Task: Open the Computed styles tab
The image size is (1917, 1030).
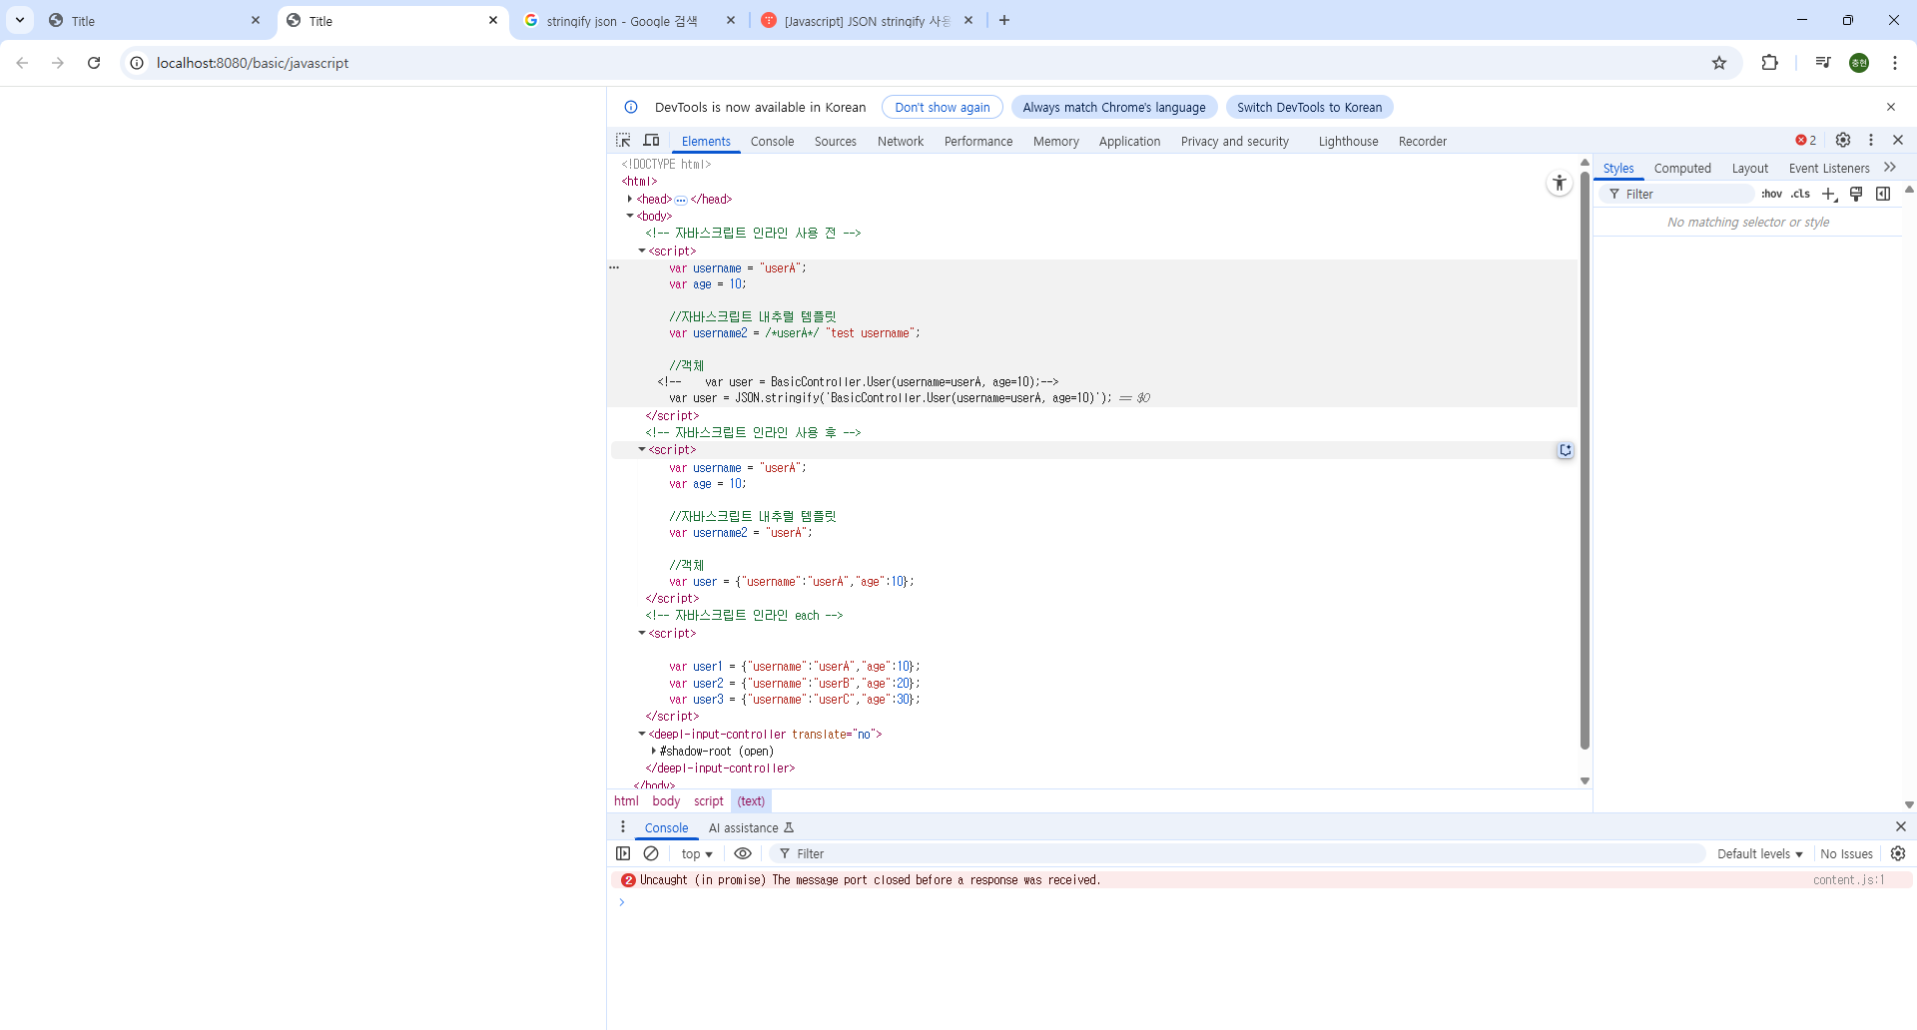Action: pyautogui.click(x=1681, y=169)
